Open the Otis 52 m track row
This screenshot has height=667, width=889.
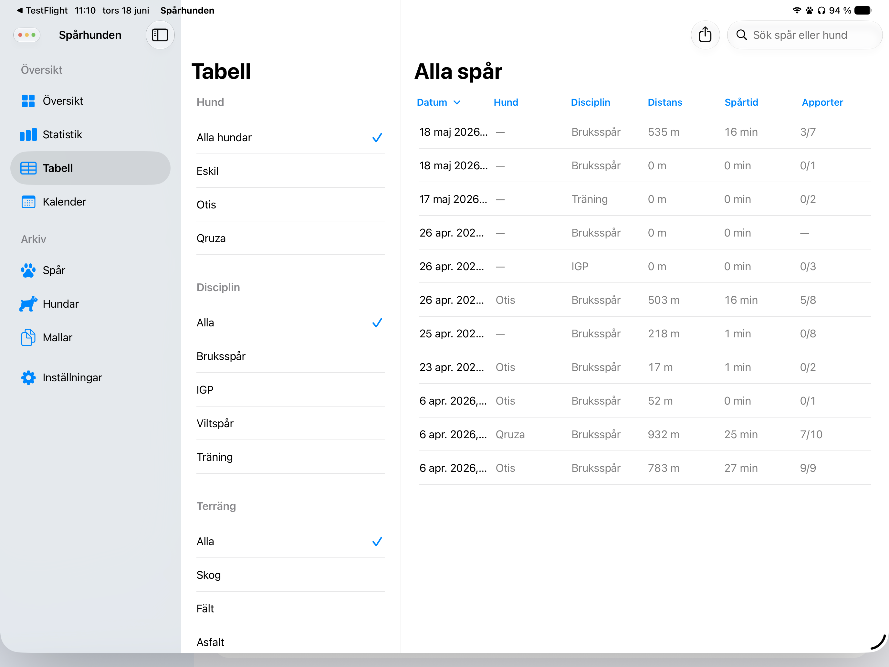[x=645, y=401]
